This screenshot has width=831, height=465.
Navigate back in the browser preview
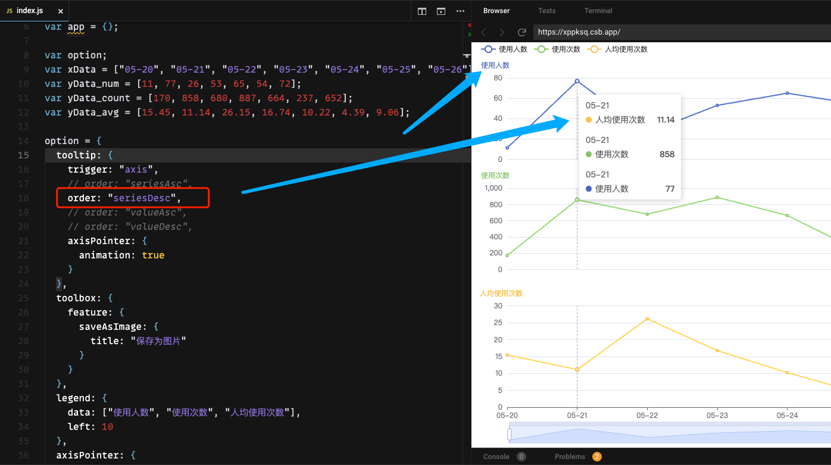click(x=483, y=32)
